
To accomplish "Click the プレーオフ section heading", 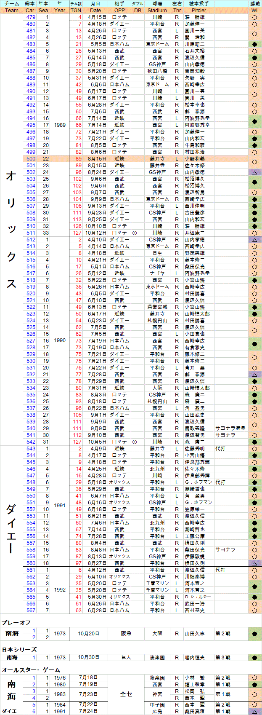I will tap(16, 623).
